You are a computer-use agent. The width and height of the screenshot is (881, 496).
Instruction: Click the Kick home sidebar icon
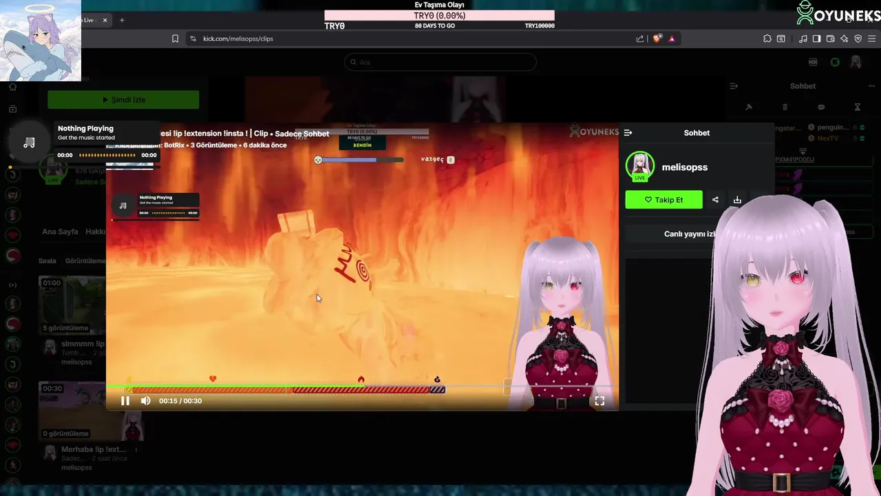tap(12, 87)
